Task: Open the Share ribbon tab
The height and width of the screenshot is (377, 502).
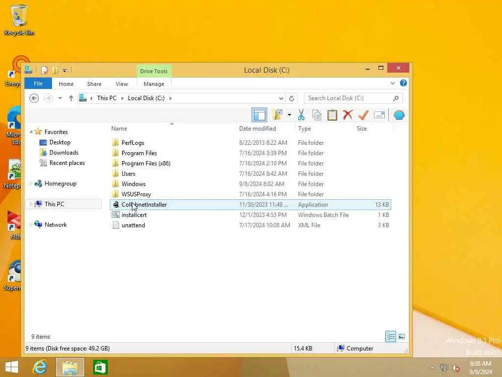Action: click(x=94, y=84)
